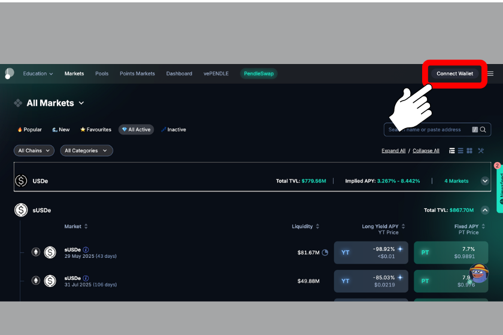This screenshot has width=503, height=335.
Task: Click the Pepe mascot avatar
Action: pyautogui.click(x=478, y=273)
